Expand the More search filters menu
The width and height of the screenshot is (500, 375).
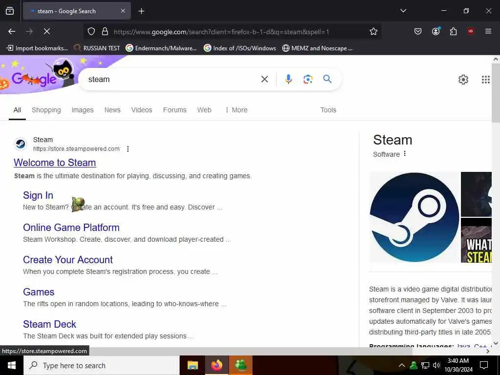point(236,110)
